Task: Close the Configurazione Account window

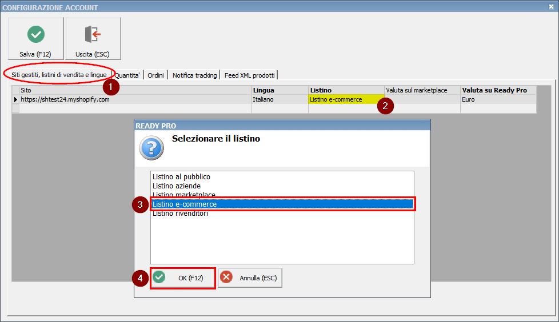Action: (552, 7)
